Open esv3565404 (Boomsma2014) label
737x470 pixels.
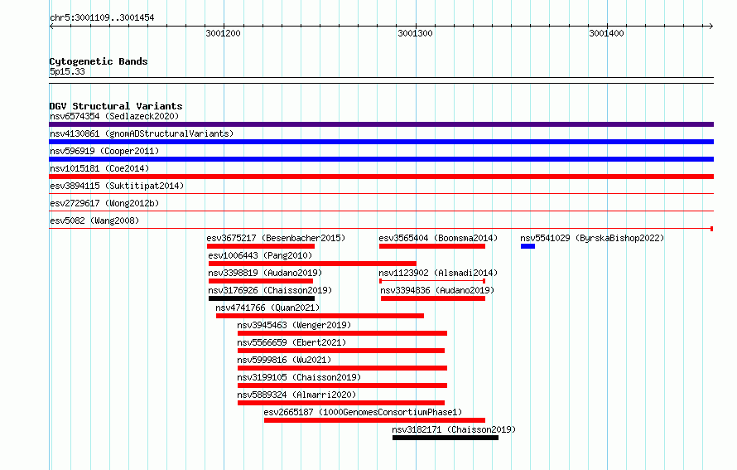tap(438, 238)
